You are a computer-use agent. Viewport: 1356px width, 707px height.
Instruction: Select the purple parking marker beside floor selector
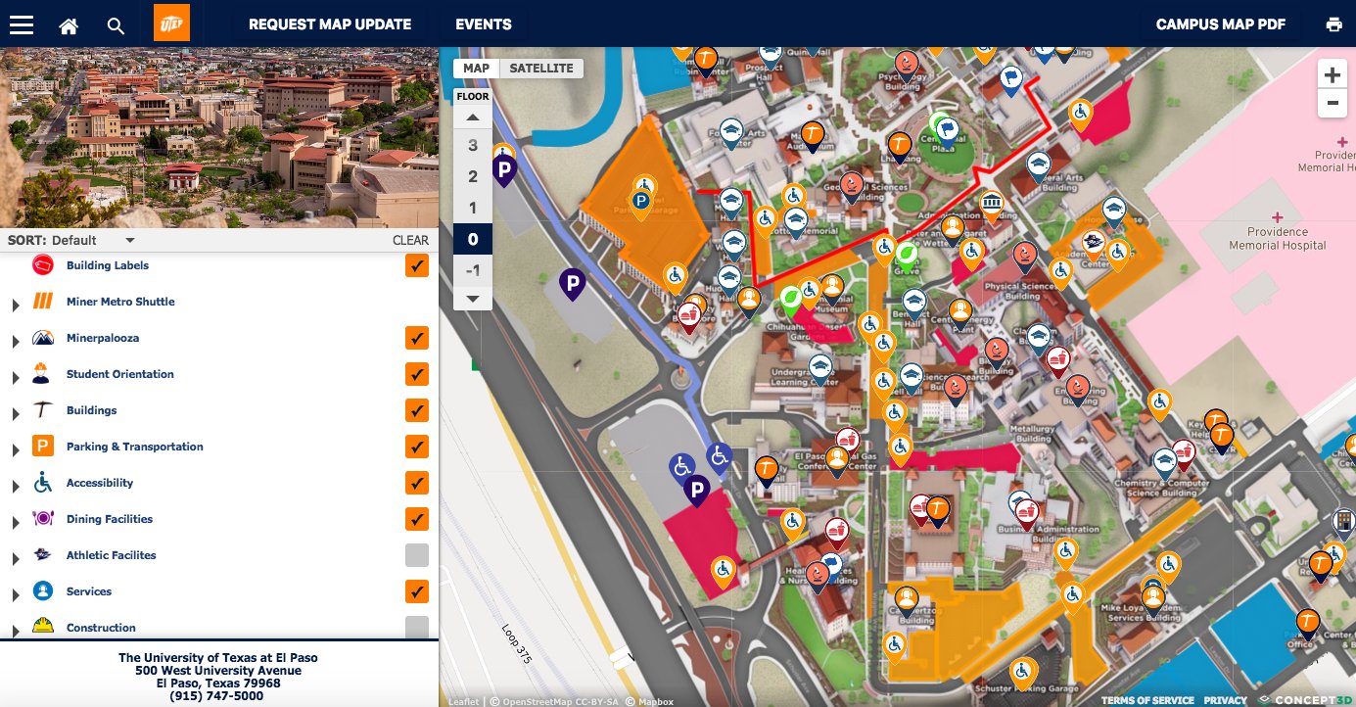tap(503, 172)
